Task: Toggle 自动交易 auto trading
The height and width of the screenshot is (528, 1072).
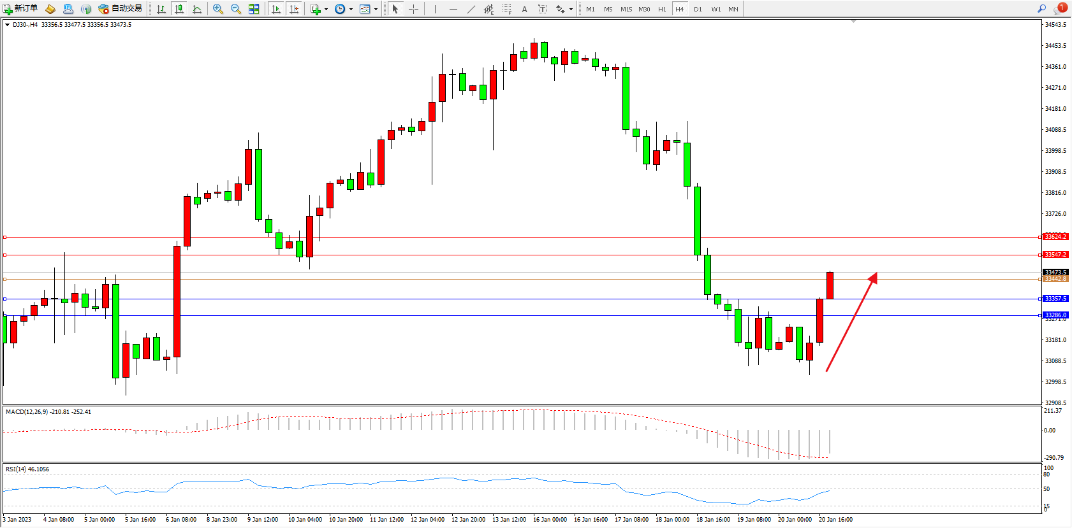Action: pyautogui.click(x=120, y=9)
